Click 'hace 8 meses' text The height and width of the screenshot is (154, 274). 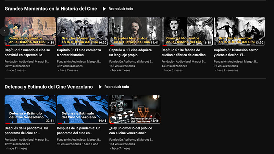click(x=16, y=70)
